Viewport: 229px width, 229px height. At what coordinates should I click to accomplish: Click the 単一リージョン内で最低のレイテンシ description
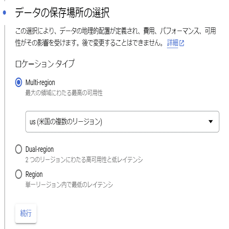click(69, 184)
